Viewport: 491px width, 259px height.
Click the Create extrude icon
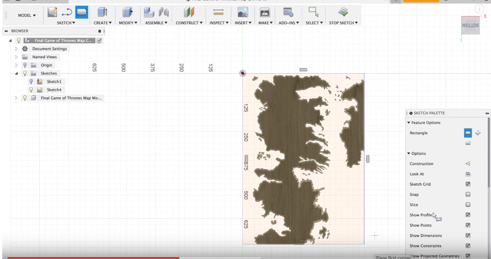(102, 12)
